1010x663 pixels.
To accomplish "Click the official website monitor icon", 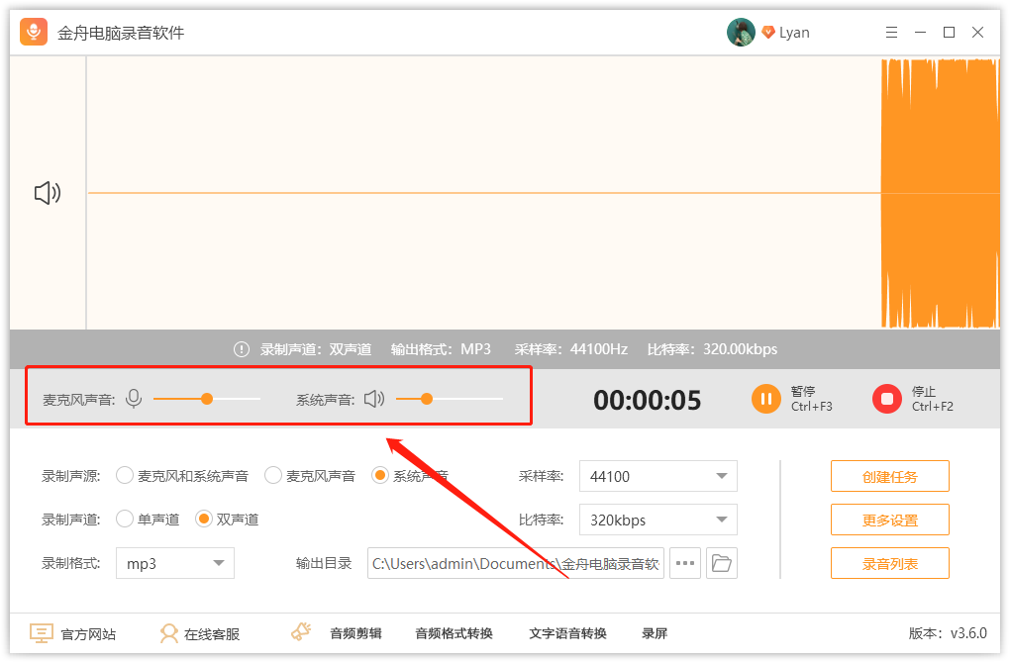I will pyautogui.click(x=42, y=633).
